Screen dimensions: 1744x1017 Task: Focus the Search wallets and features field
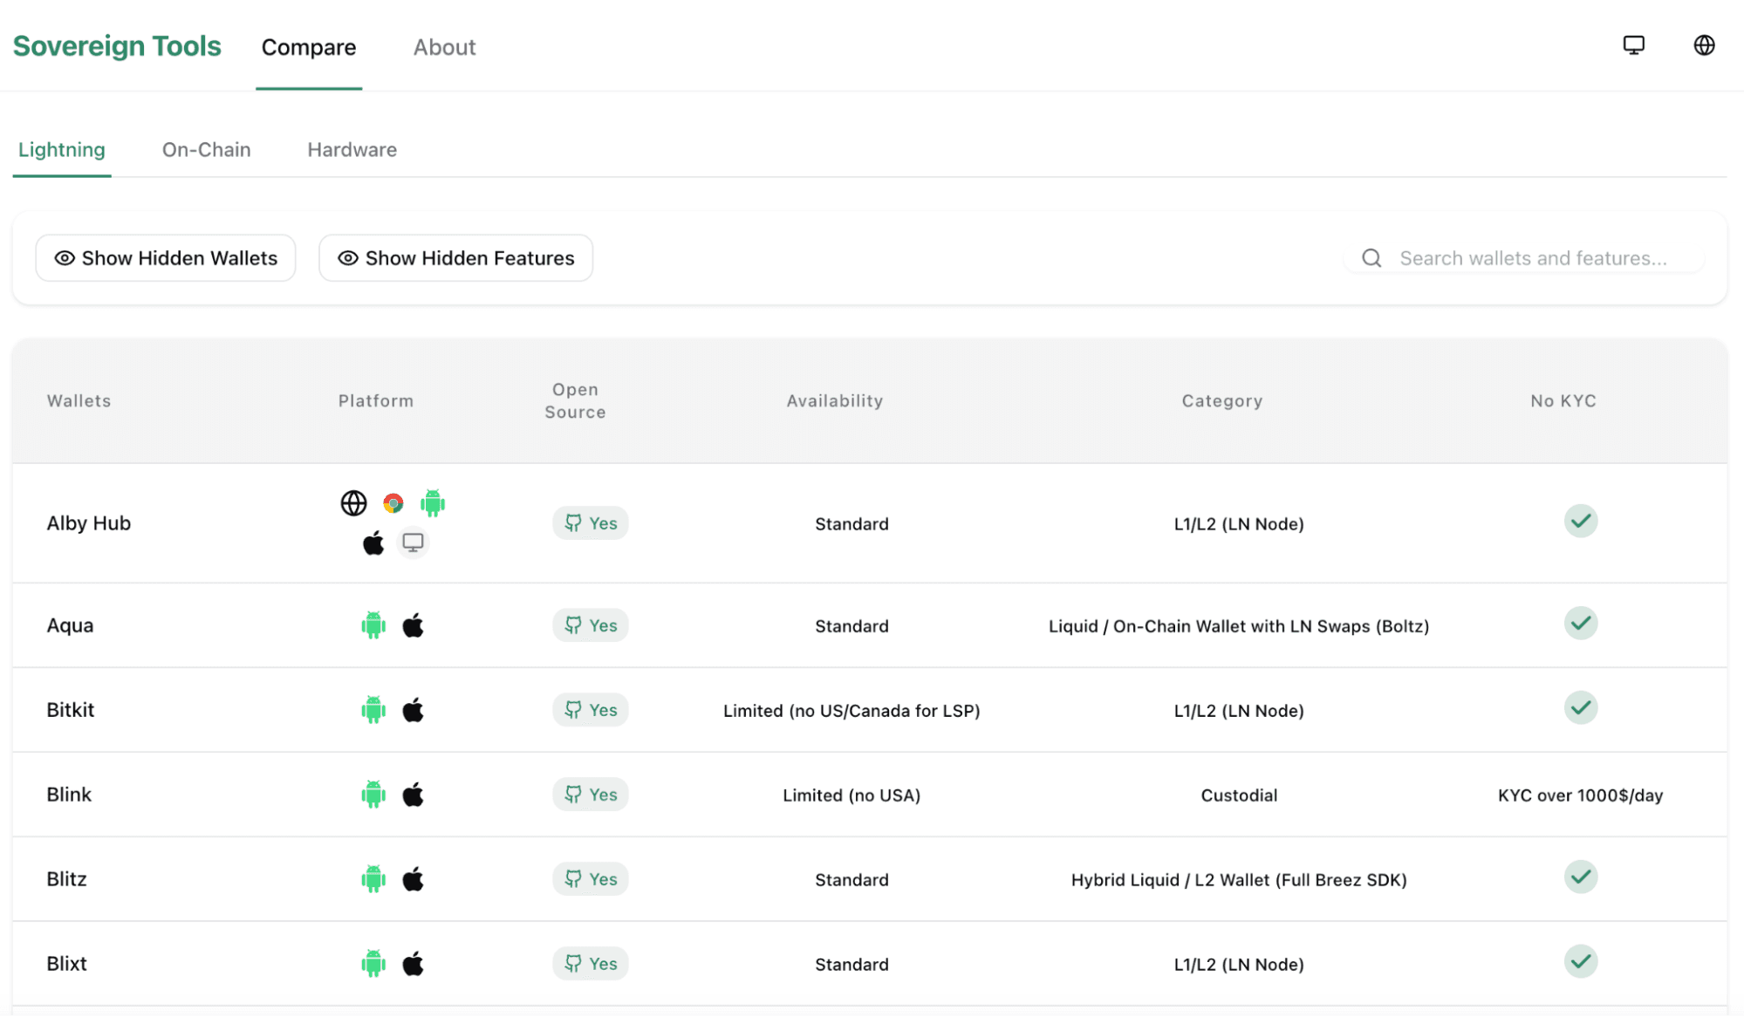1533,258
